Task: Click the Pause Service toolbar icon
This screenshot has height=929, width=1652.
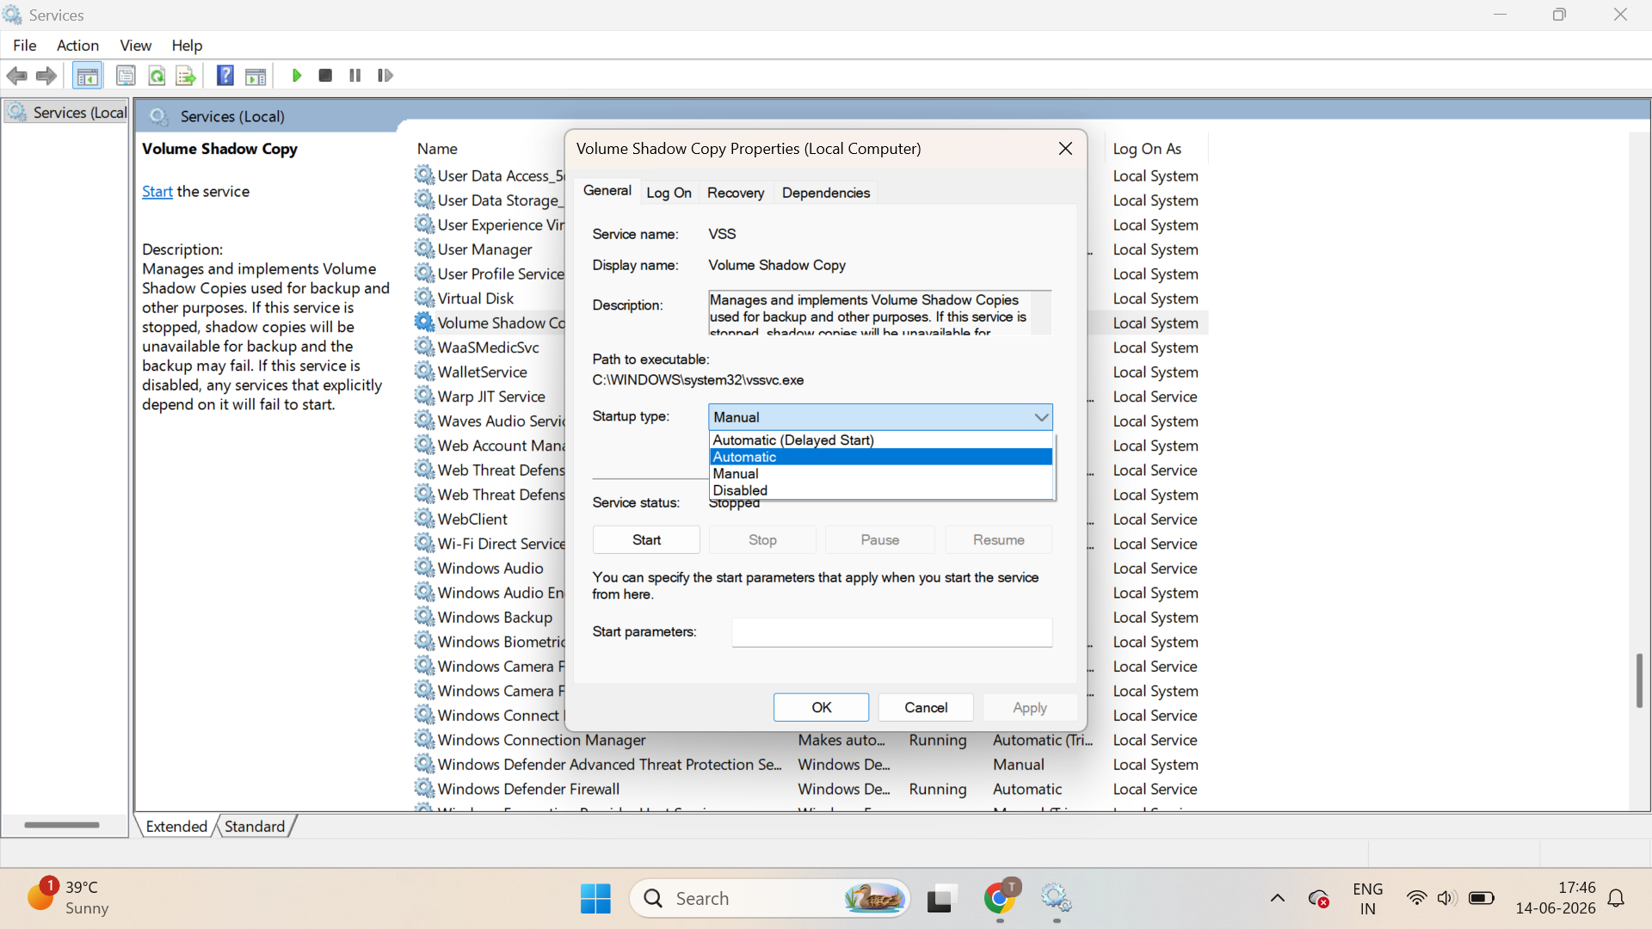Action: click(x=354, y=76)
